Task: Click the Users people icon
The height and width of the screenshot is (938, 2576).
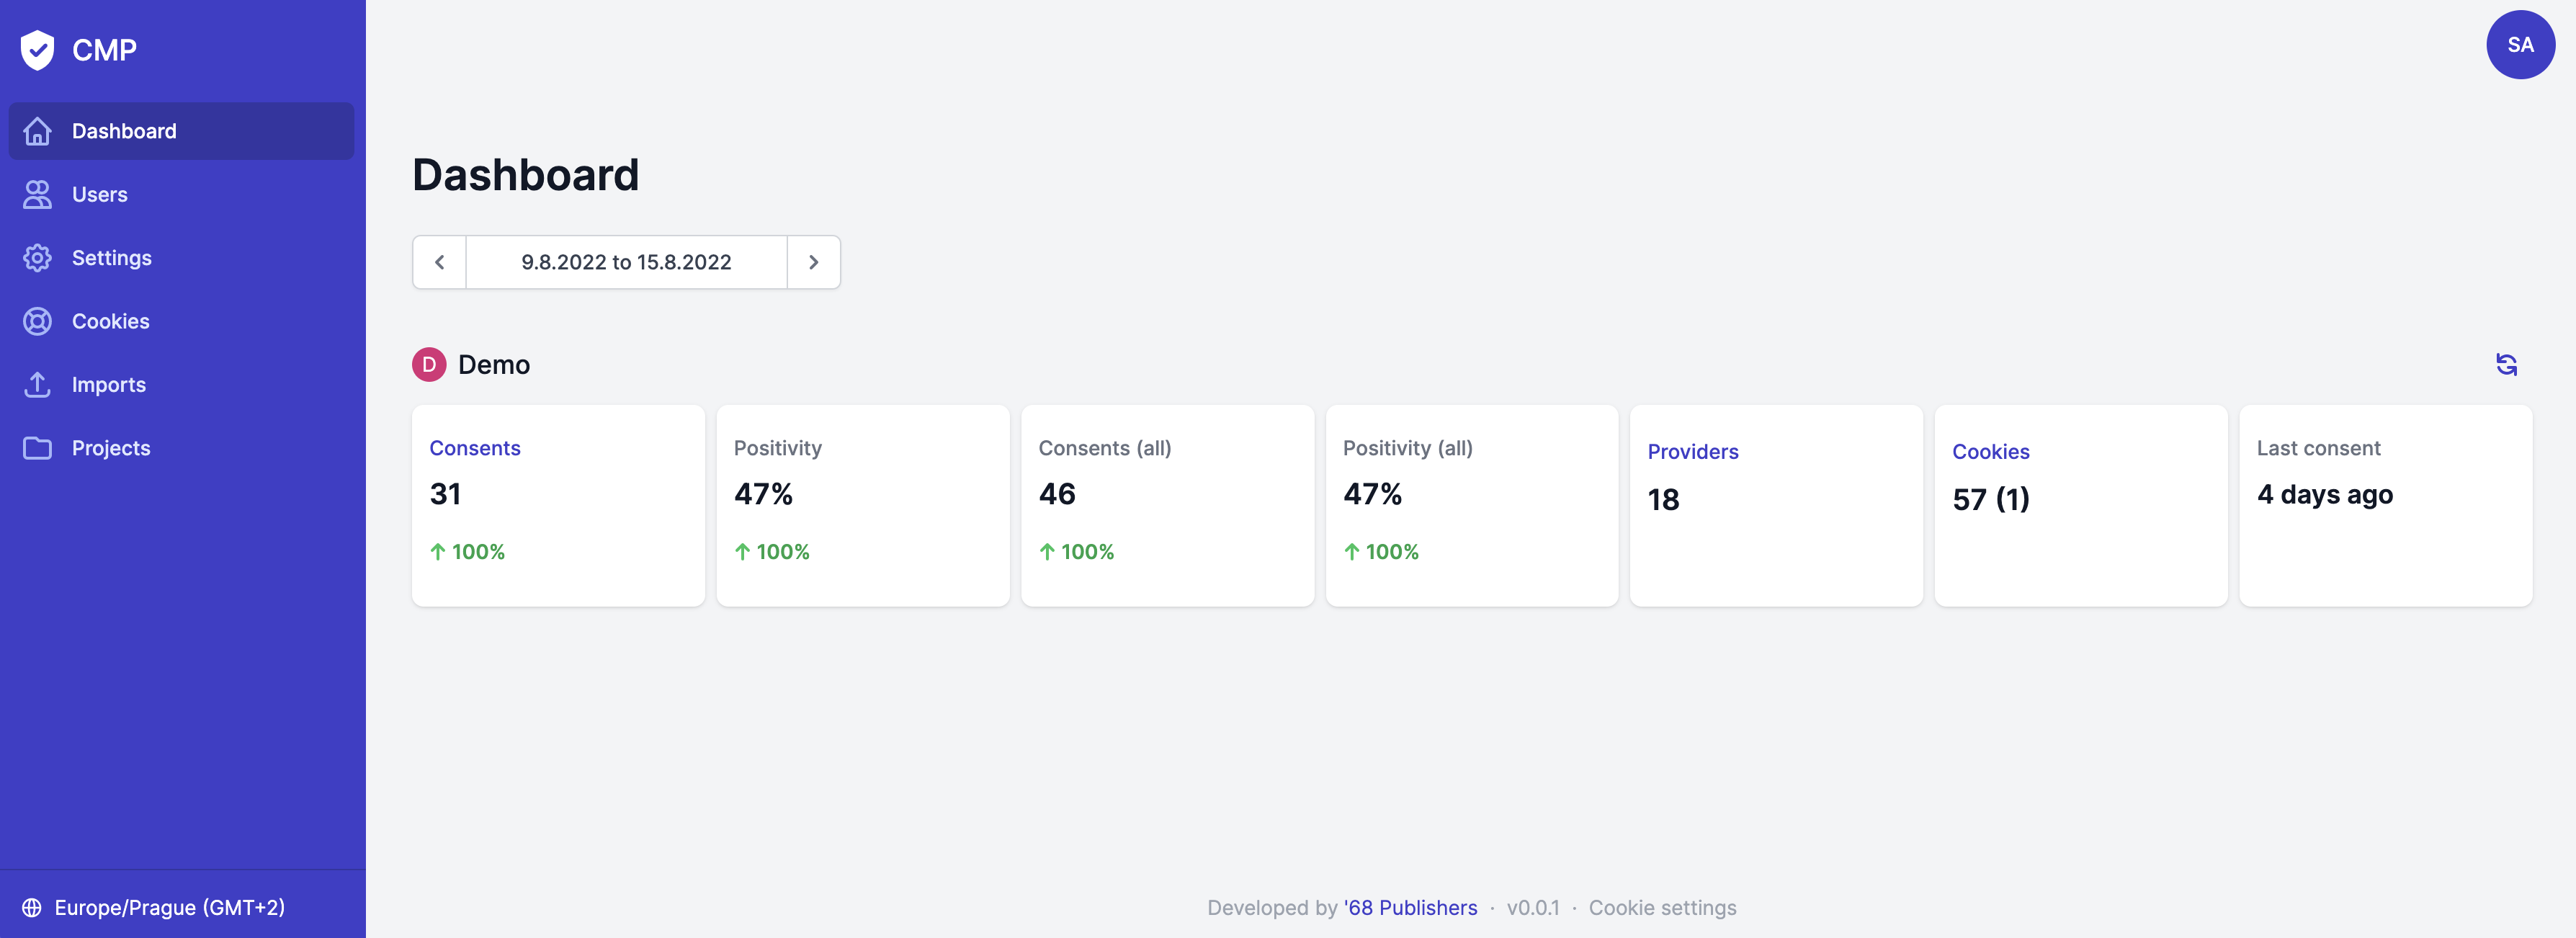Action: point(37,194)
